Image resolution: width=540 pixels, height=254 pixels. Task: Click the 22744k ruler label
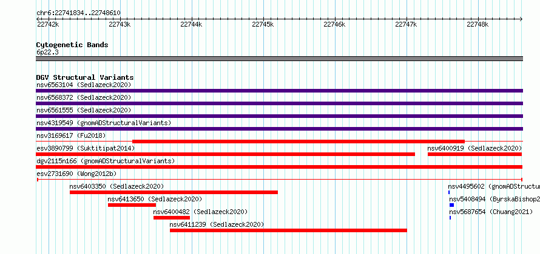191,24
